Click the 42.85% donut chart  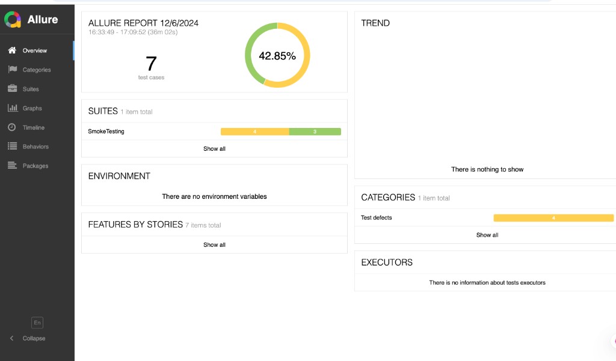click(x=277, y=55)
